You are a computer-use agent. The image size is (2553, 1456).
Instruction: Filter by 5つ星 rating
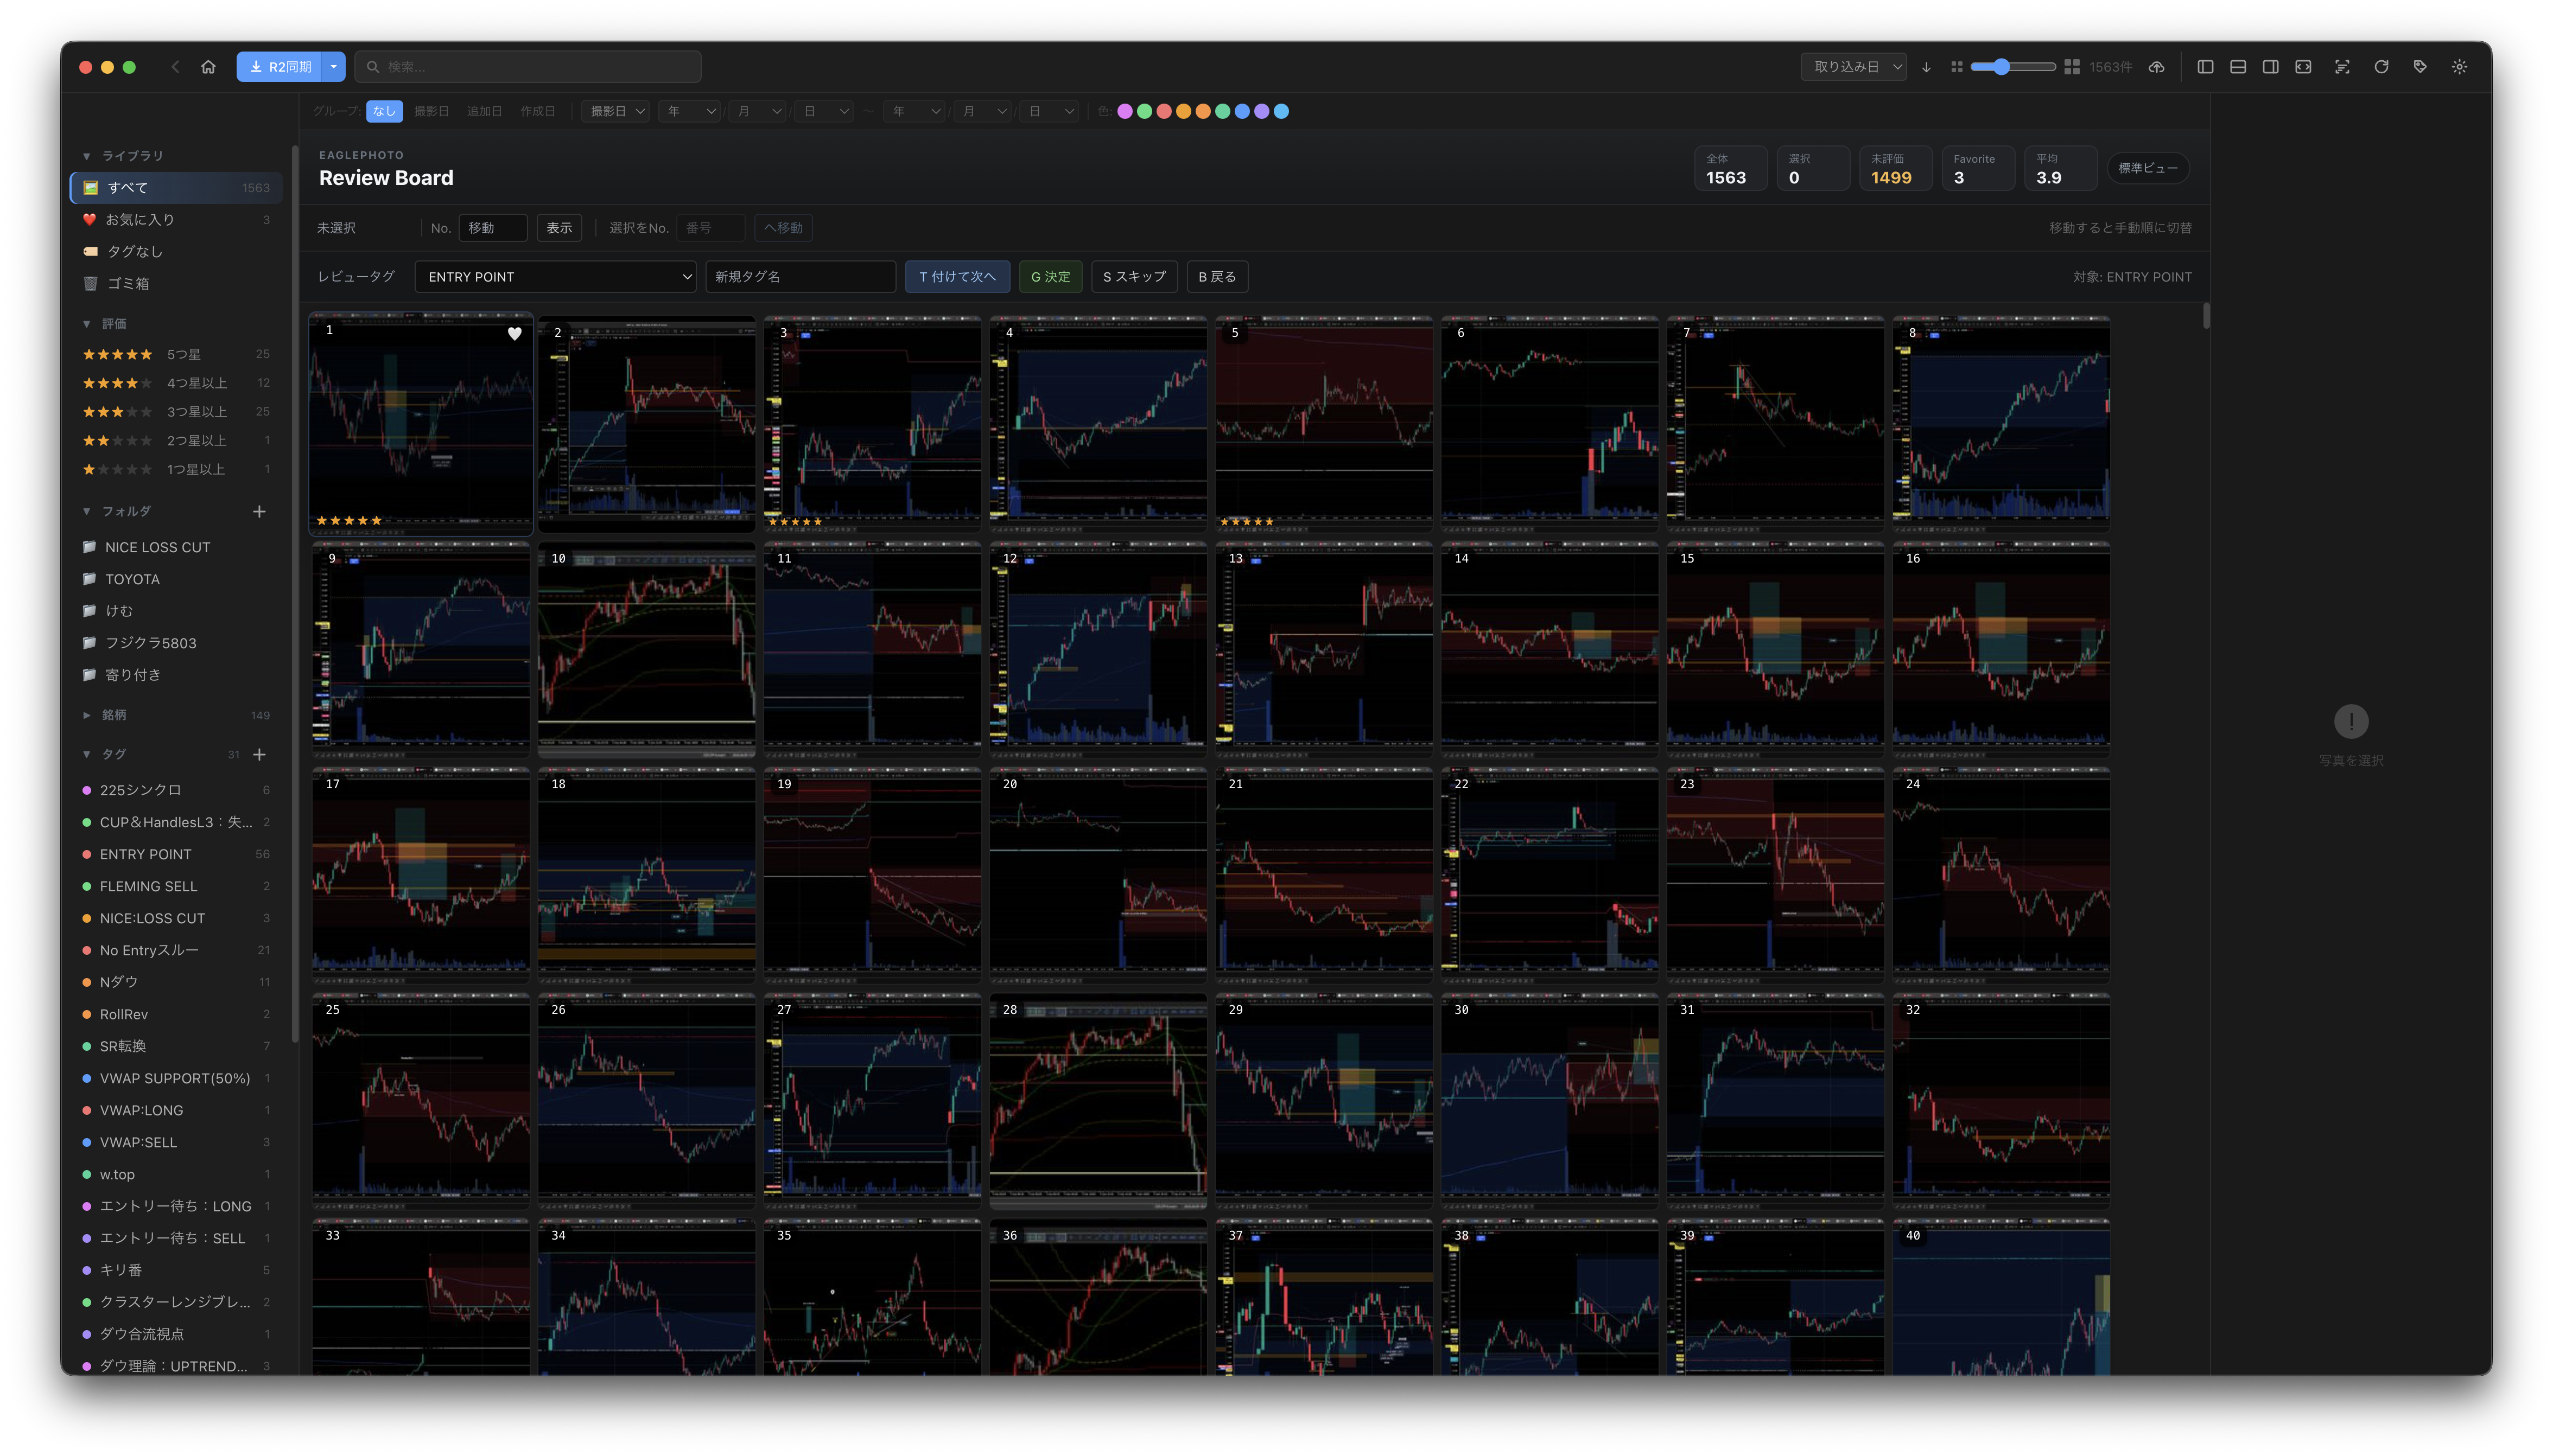click(176, 354)
